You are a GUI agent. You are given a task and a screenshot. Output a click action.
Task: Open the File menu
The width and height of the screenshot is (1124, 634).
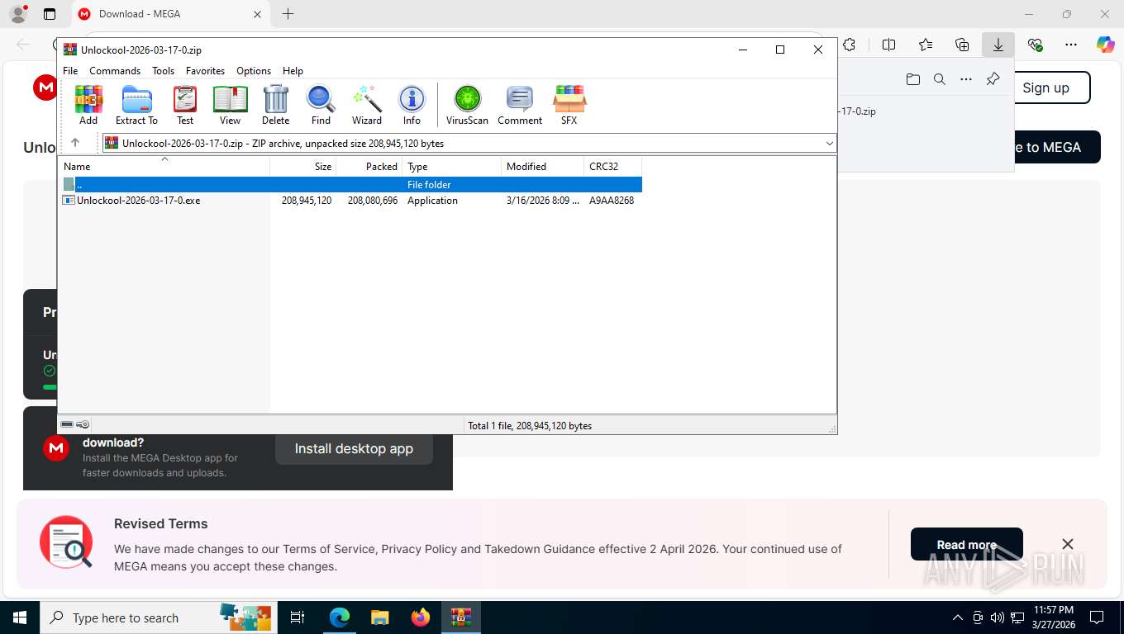pyautogui.click(x=70, y=71)
